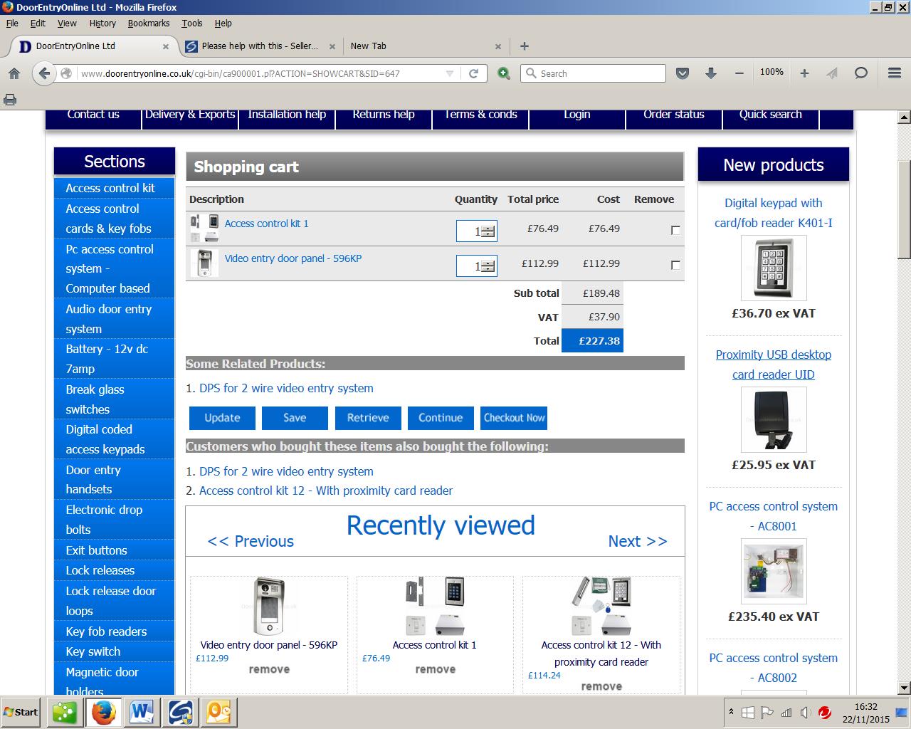The width and height of the screenshot is (911, 729).
Task: Open the Firefox hamburger menu
Action: coord(895,73)
